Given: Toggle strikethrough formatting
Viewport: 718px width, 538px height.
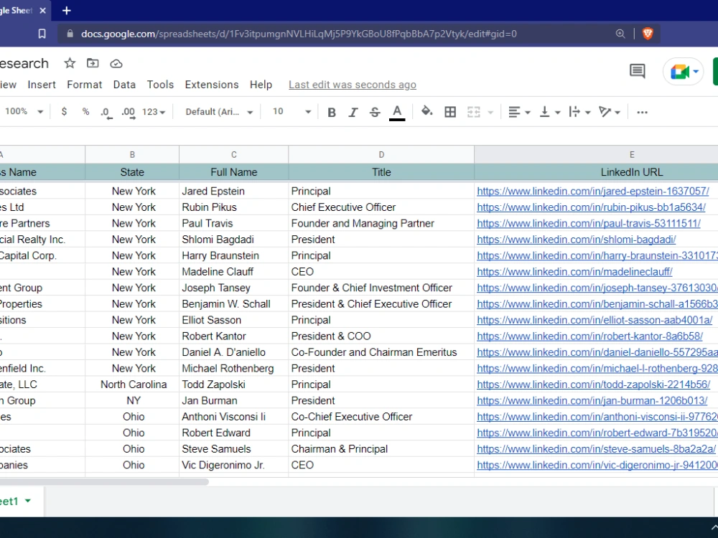Looking at the screenshot, I should click(375, 112).
